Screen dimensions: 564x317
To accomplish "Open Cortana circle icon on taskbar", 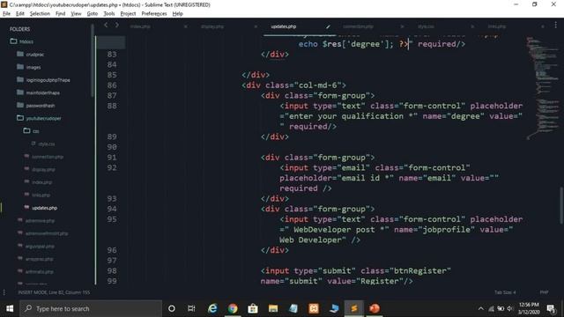I will pos(172,308).
